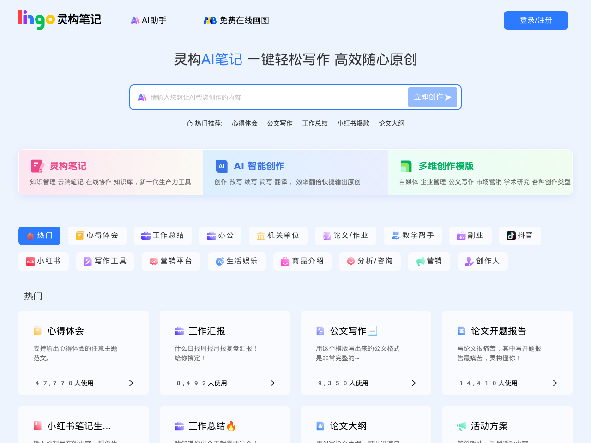Click the pink notebook icon beside 灵构笔记

click(37, 166)
